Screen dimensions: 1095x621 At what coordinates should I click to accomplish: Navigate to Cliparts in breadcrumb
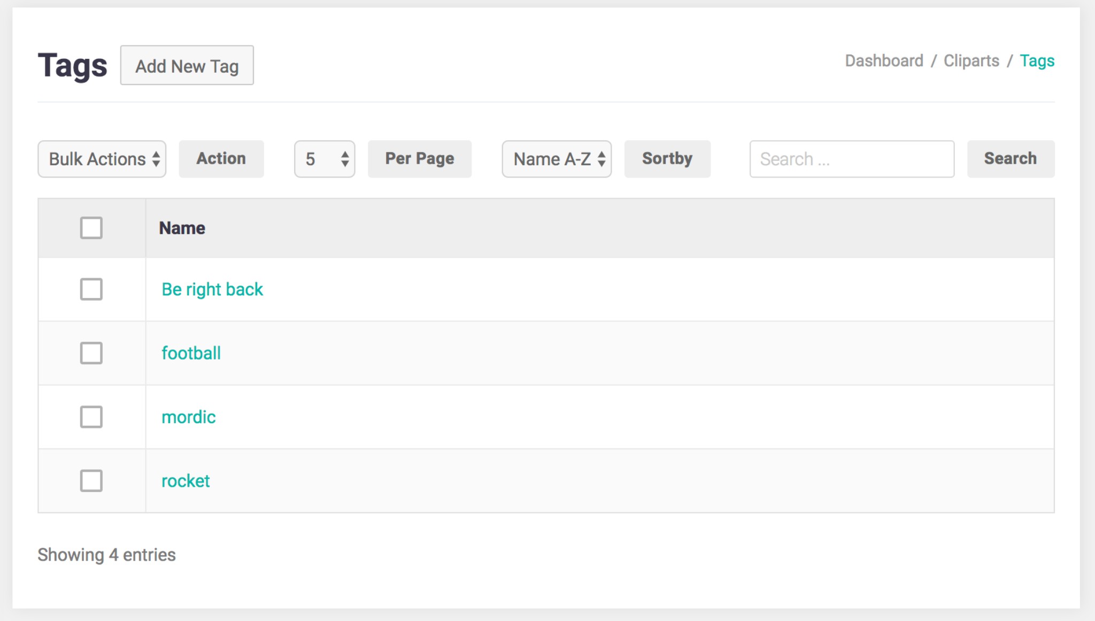point(971,60)
